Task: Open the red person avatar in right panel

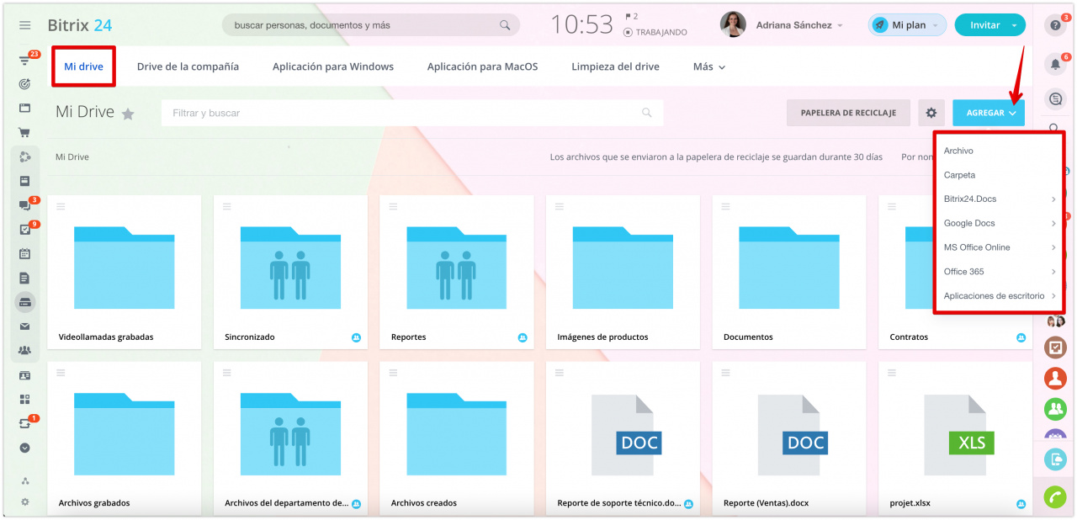Action: (1055, 378)
